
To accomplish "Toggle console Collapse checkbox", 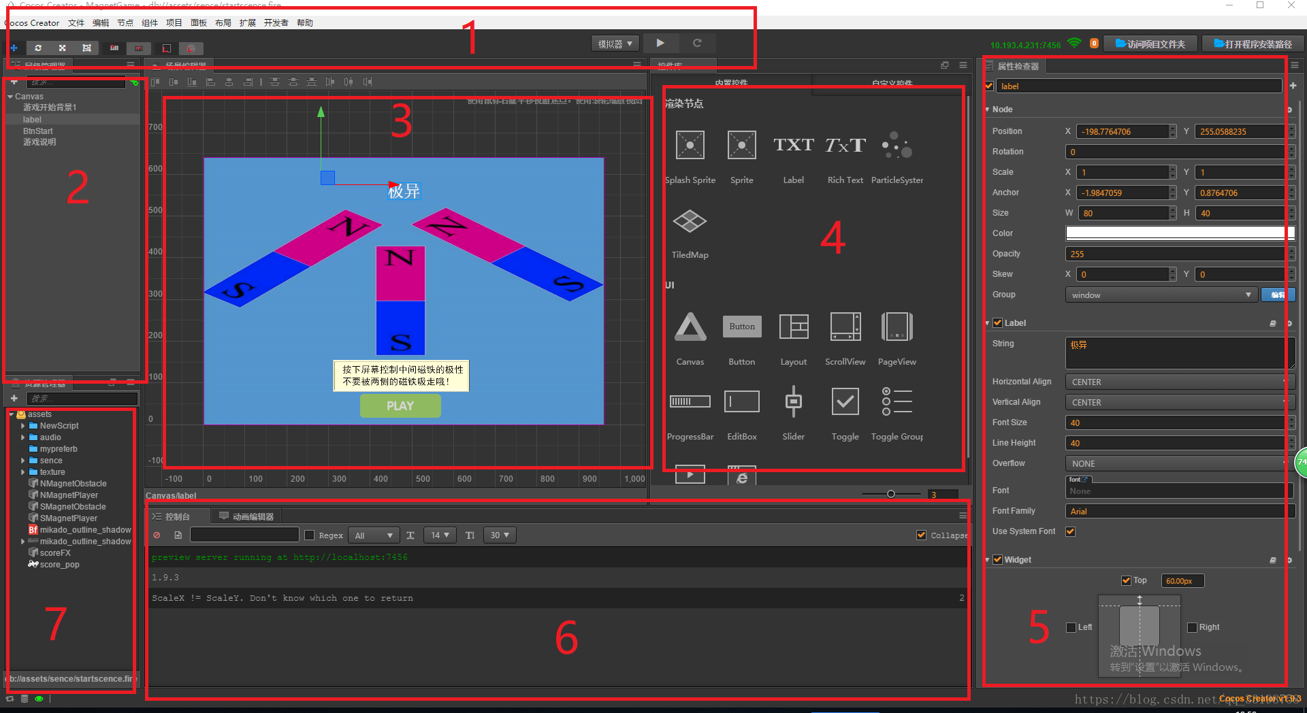I will (x=921, y=535).
